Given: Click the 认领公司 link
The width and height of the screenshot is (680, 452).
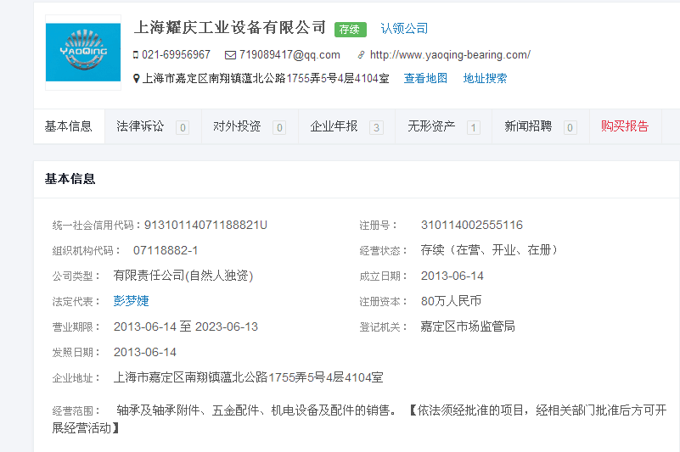Looking at the screenshot, I should tap(404, 29).
